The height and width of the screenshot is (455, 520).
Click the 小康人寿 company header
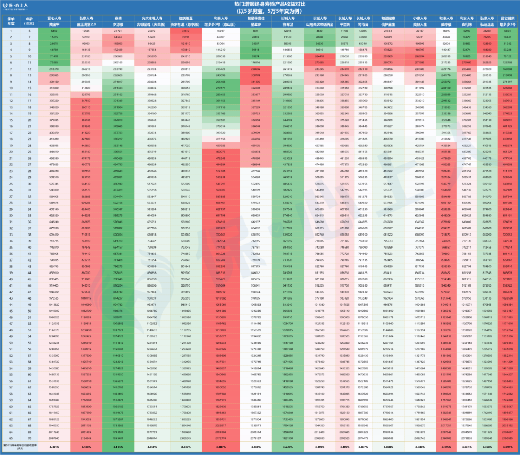[420, 18]
